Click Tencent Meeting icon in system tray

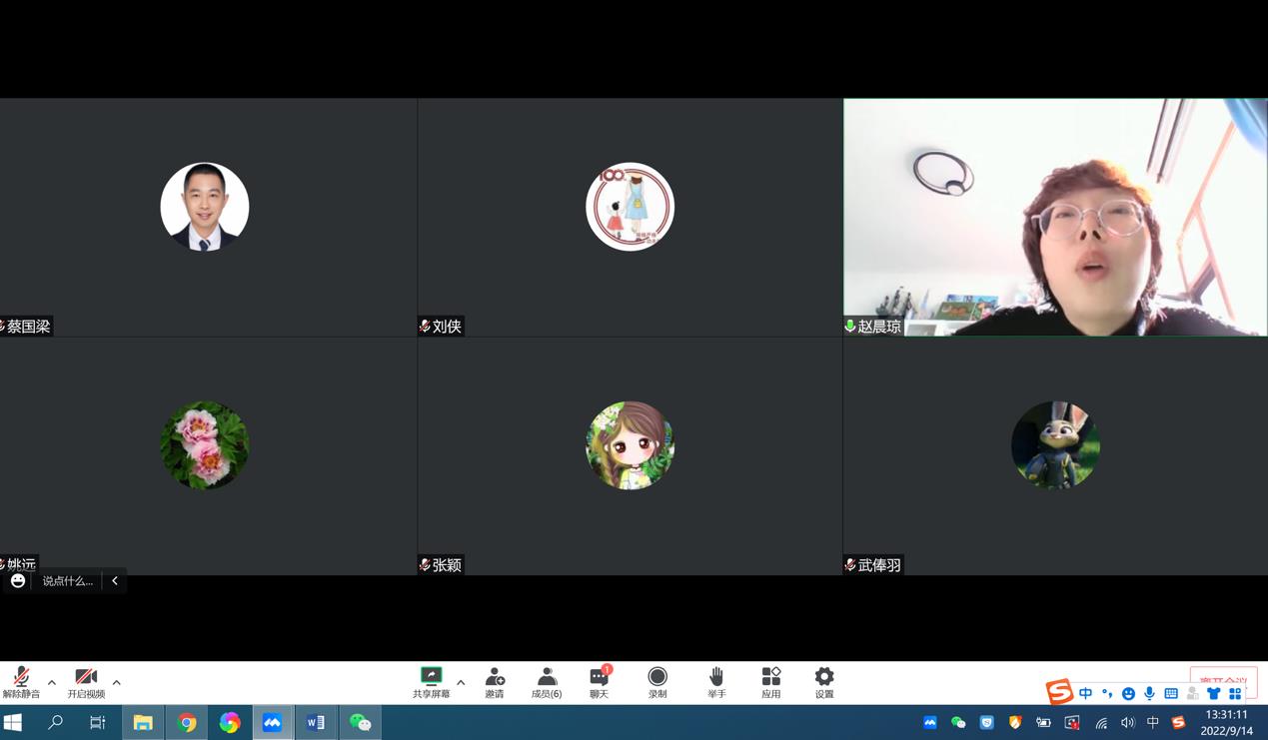[x=930, y=723]
